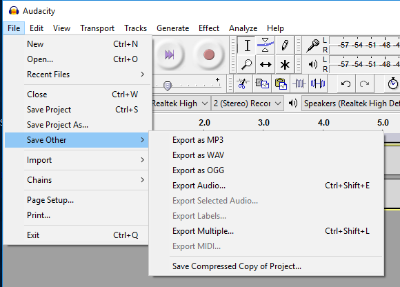
Task: Open the Effect menu
Action: [209, 28]
